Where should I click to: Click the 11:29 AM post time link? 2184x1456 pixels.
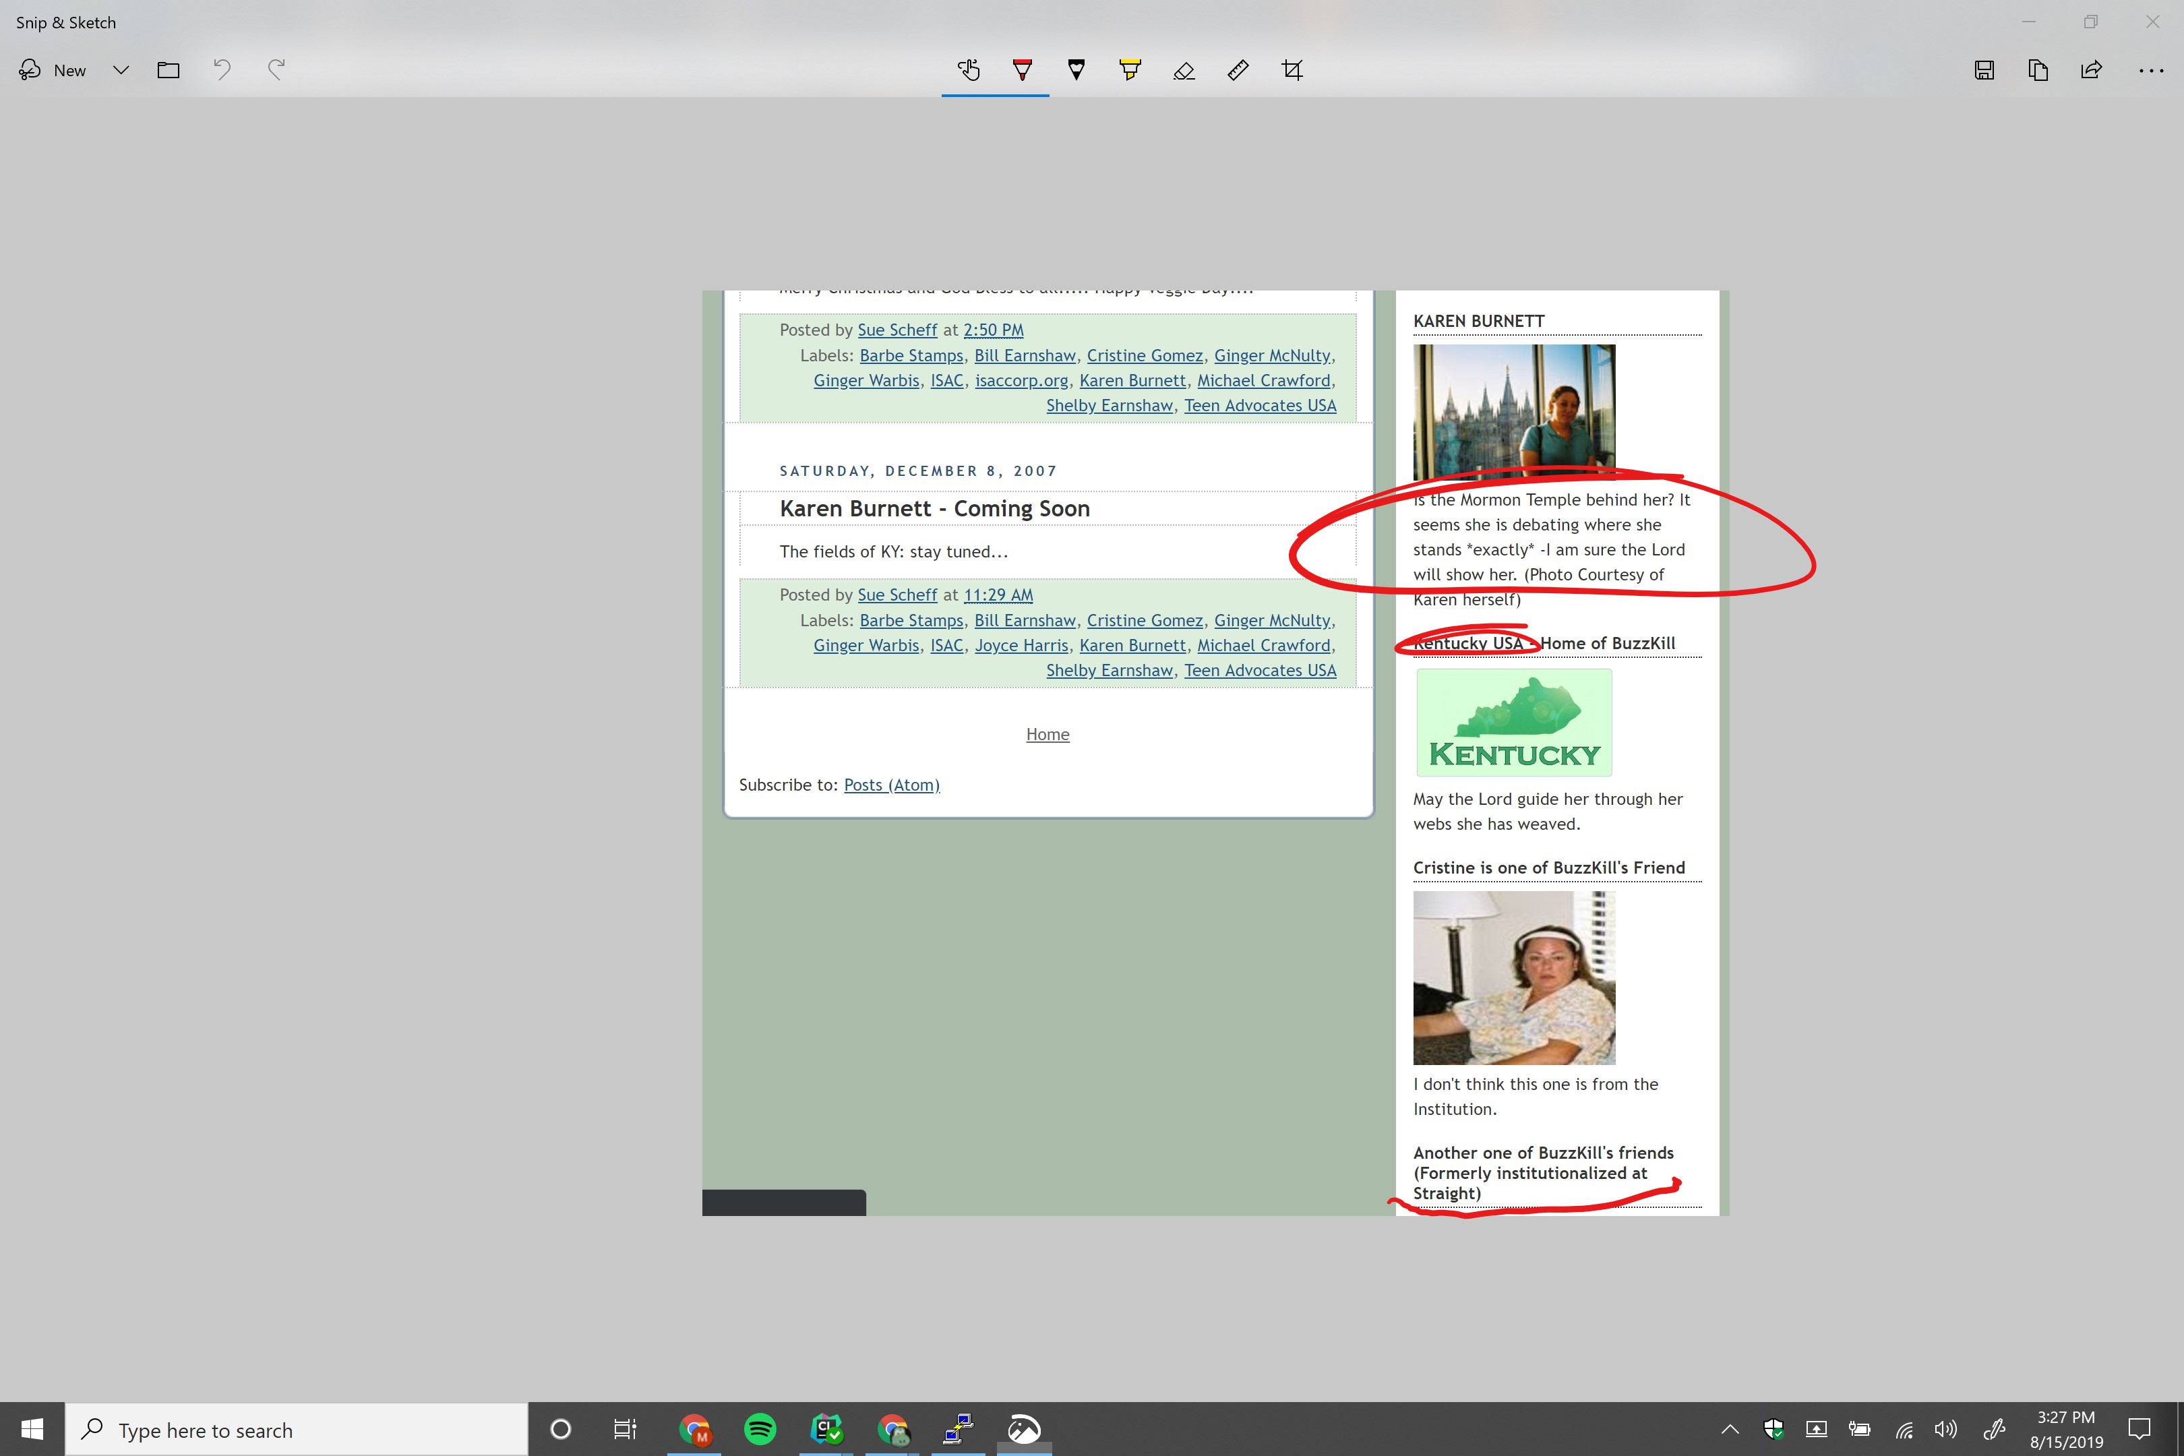[x=998, y=595]
